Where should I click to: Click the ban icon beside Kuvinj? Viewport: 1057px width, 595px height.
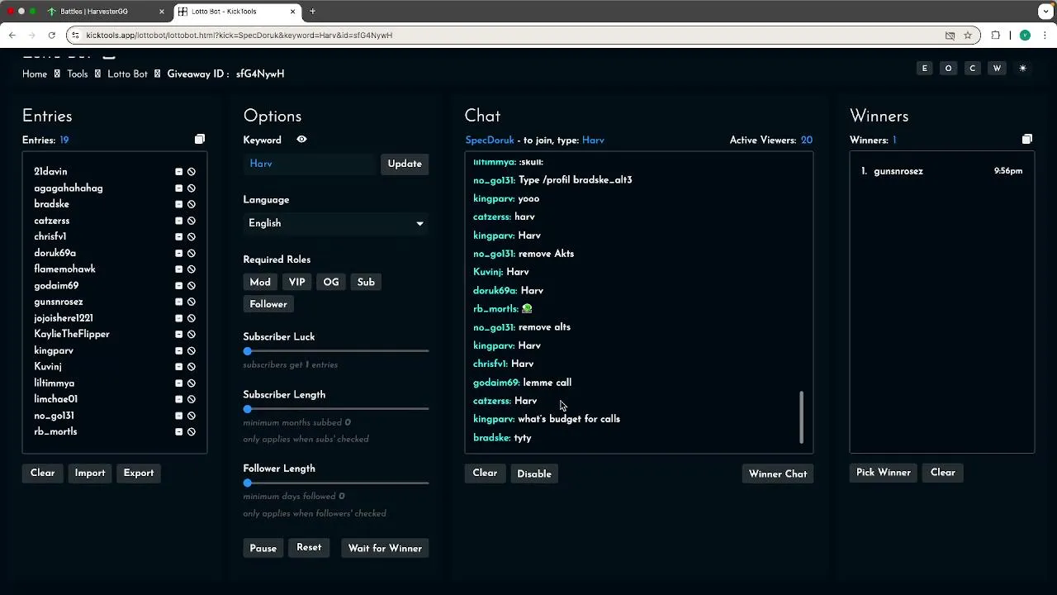[191, 367]
